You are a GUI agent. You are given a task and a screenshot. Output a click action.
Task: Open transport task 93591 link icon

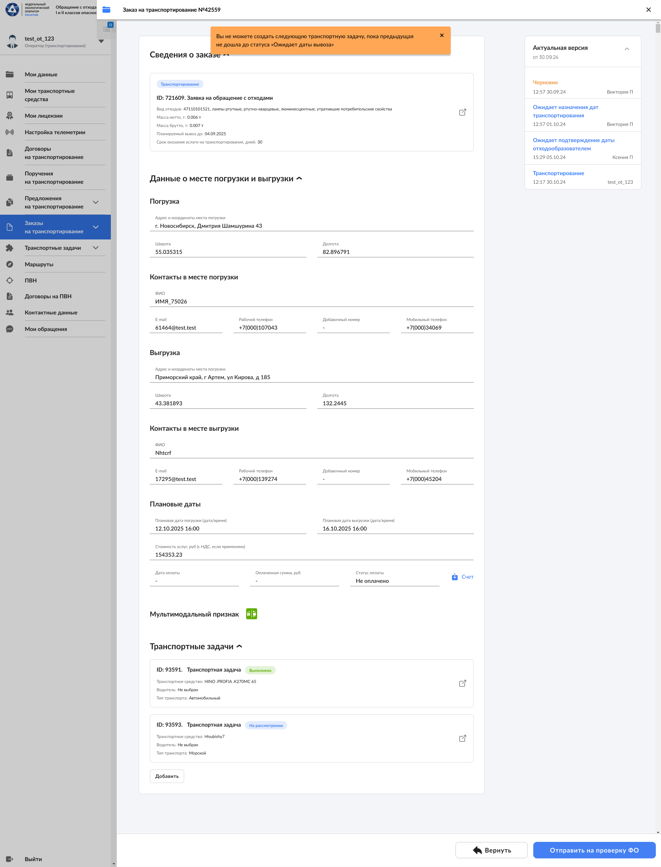point(462,683)
